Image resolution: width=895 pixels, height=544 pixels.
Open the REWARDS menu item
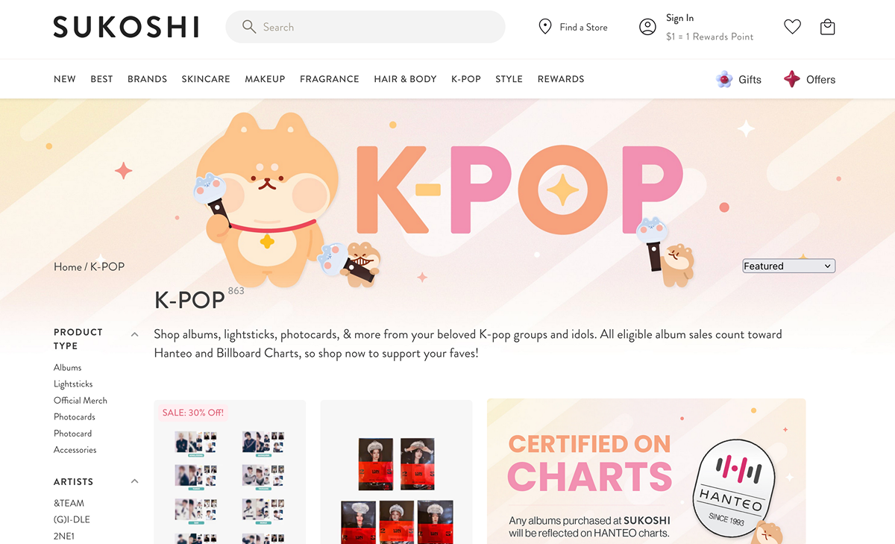pyautogui.click(x=561, y=79)
